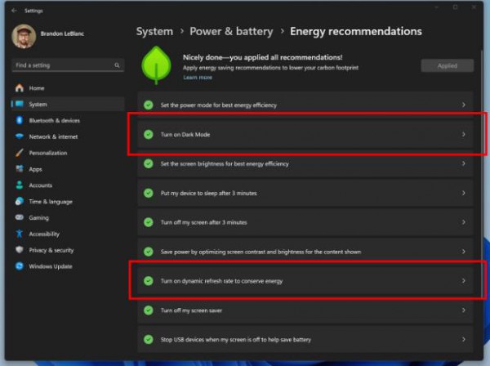Open Network & internet via its icon

point(20,136)
